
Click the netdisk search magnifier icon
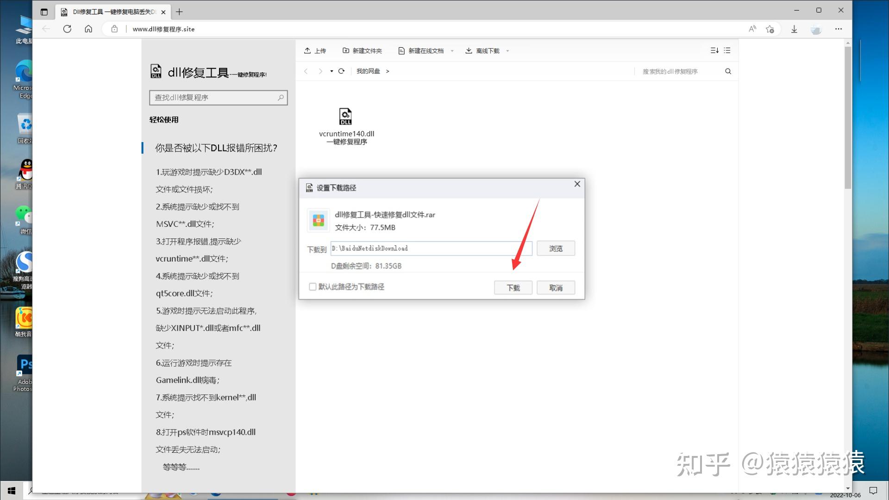728,71
